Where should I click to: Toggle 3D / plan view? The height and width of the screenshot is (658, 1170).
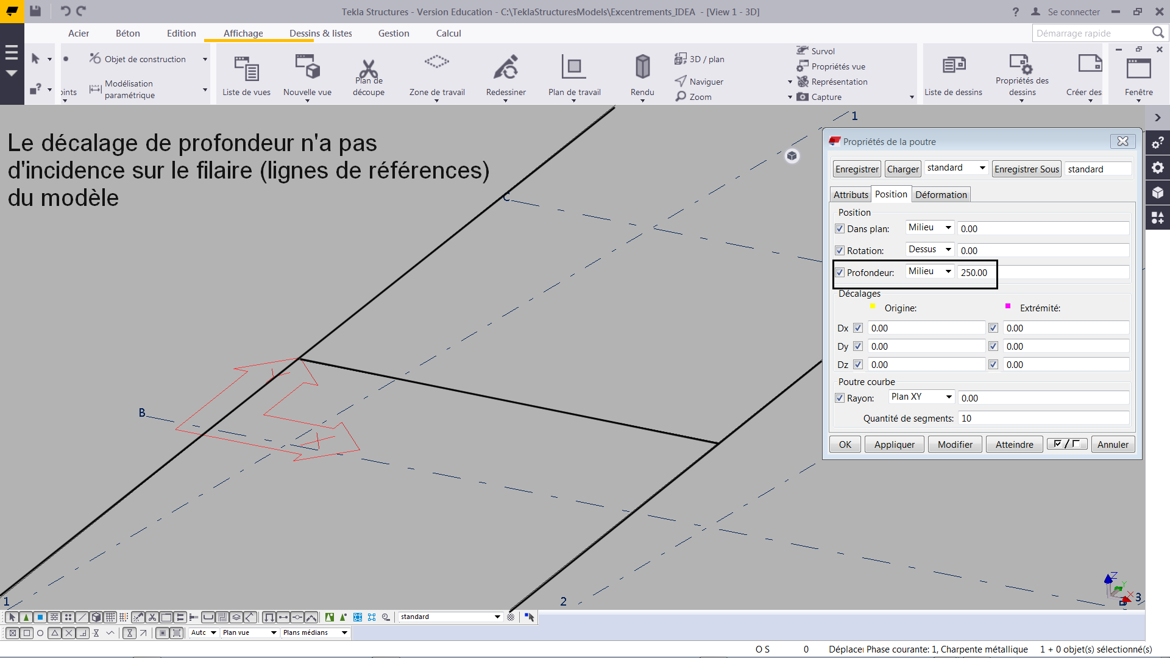coord(700,59)
